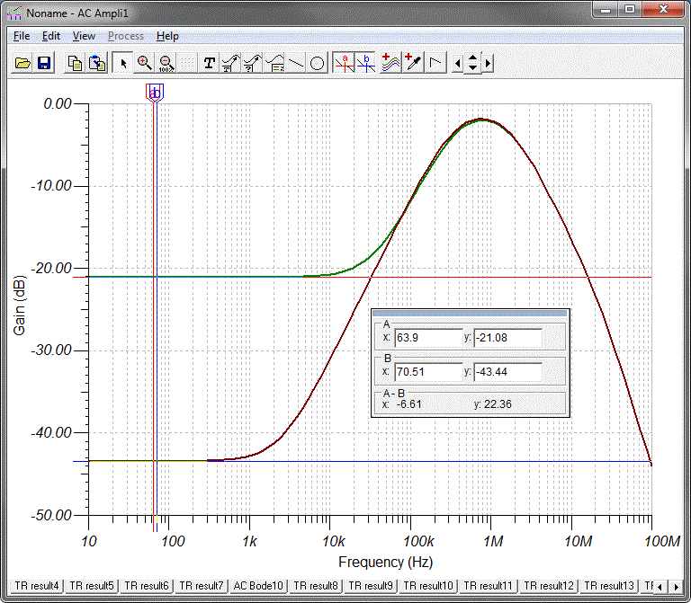Select the Line drawing tool
The image size is (691, 603).
coord(296,63)
